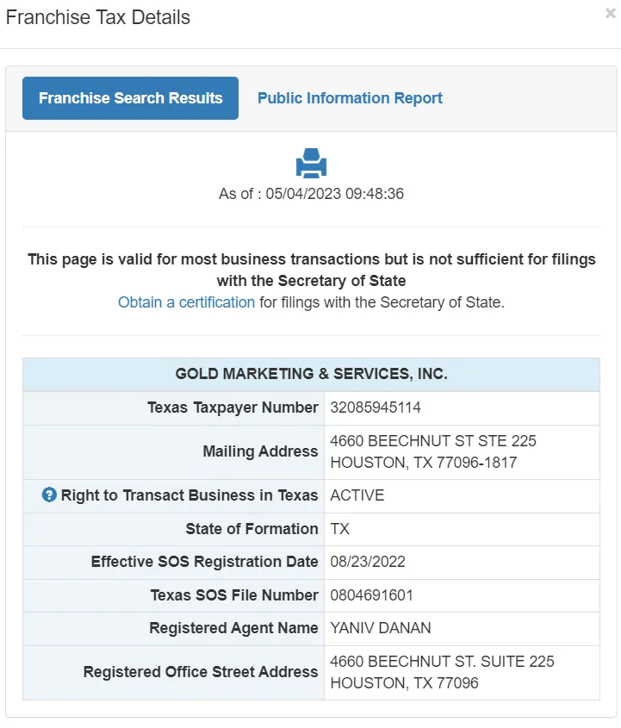Click the ACTIVE status value

click(x=357, y=495)
